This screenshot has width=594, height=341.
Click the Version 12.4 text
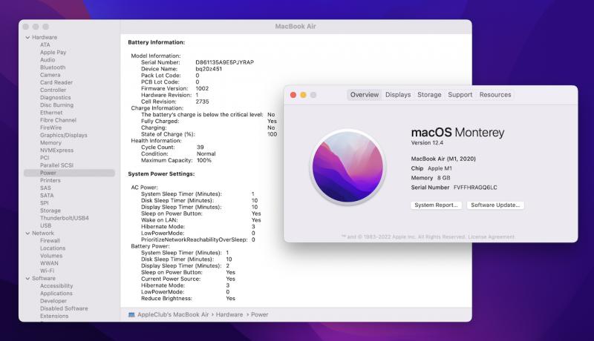point(427,143)
